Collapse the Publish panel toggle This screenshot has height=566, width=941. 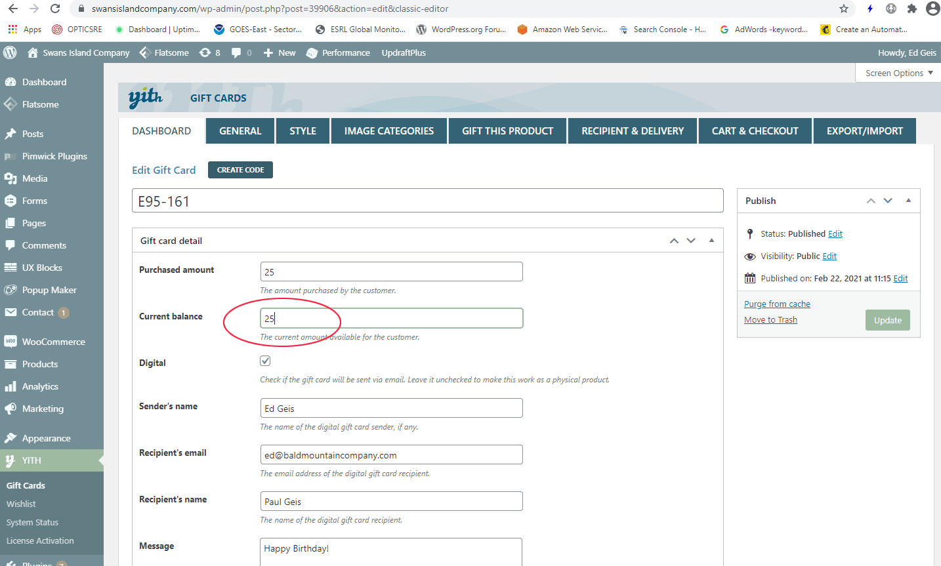point(908,201)
